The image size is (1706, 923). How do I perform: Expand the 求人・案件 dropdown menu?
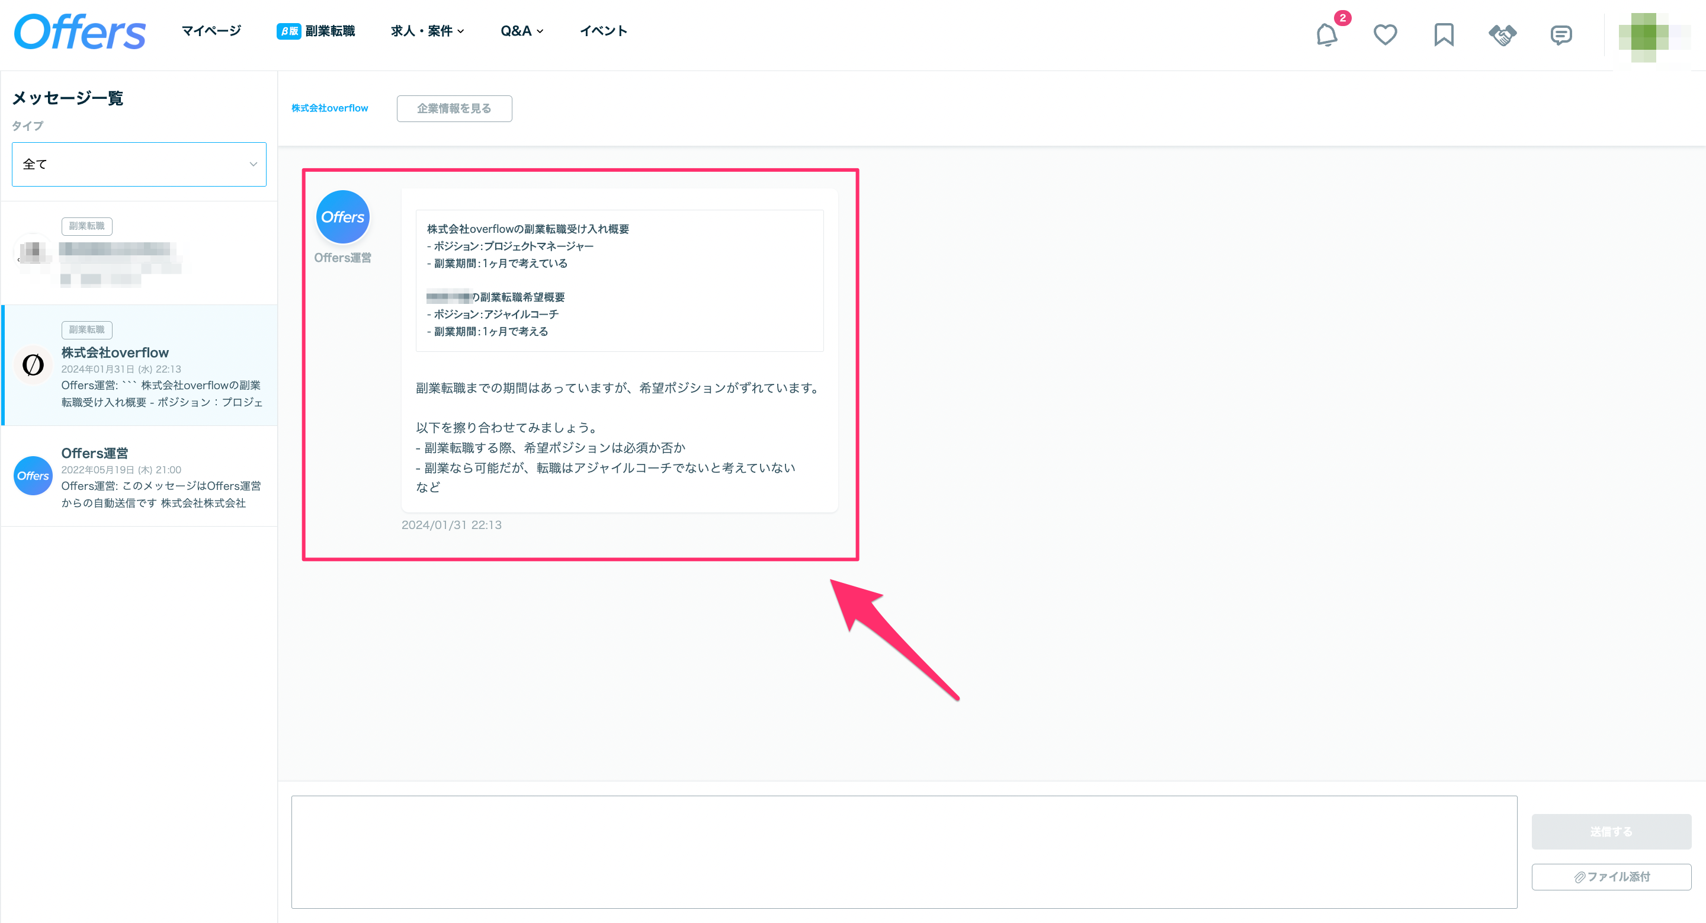427,31
